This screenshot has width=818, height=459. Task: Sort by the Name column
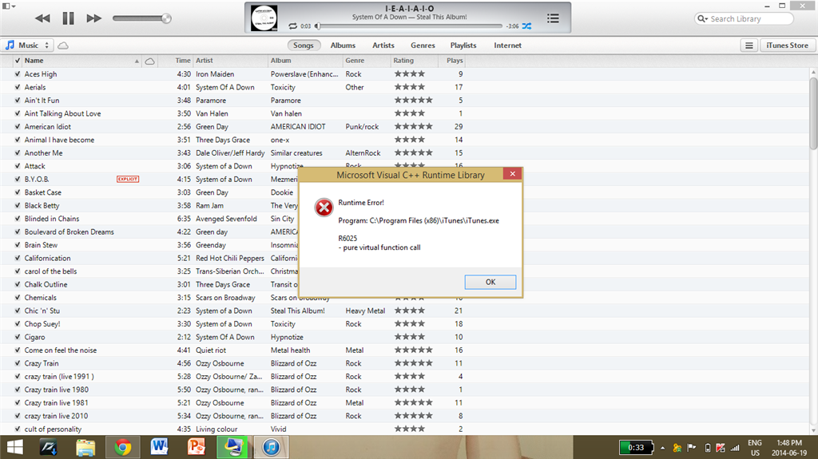82,61
